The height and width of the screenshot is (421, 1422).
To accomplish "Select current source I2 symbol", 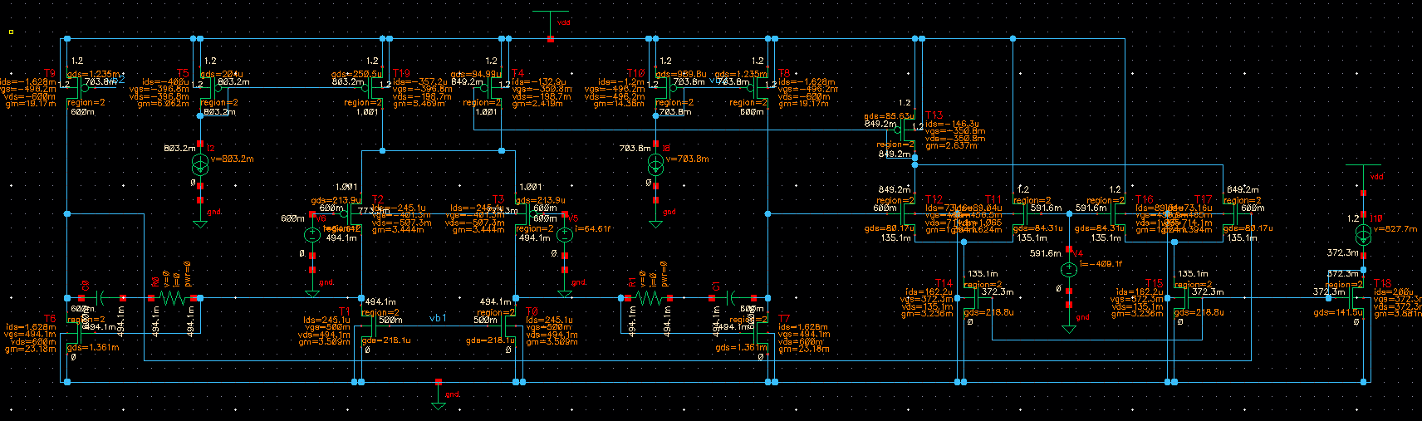I will (x=200, y=164).
